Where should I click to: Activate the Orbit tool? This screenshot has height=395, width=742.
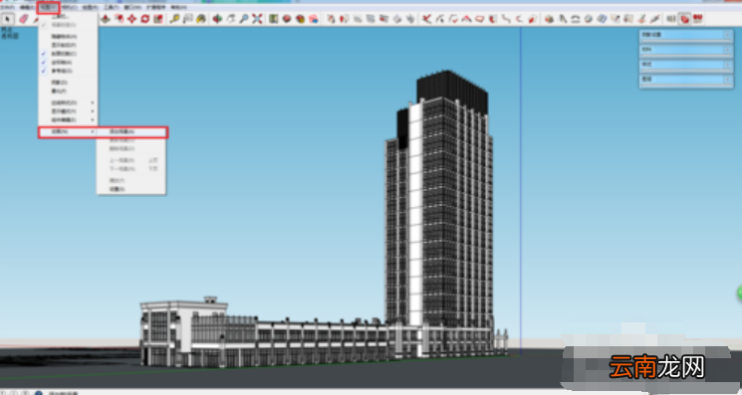(x=217, y=19)
